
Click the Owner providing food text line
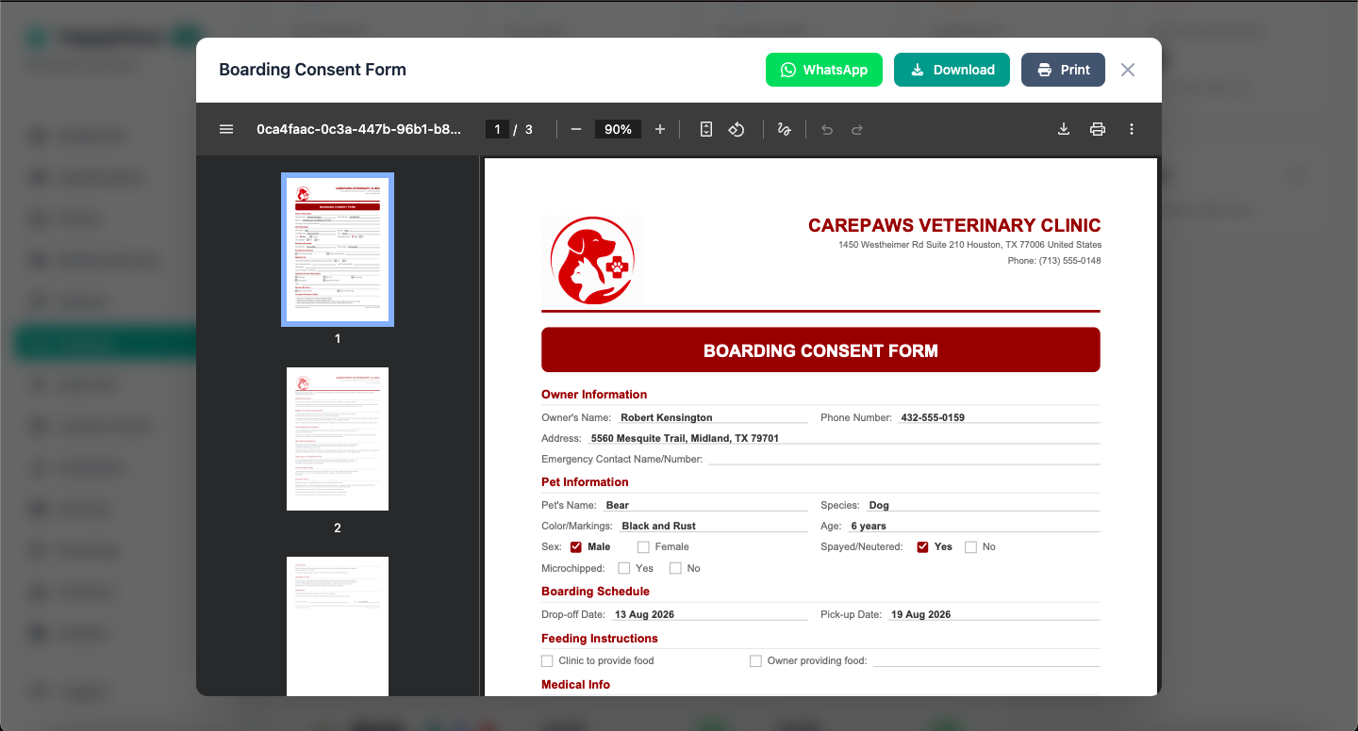click(986, 660)
